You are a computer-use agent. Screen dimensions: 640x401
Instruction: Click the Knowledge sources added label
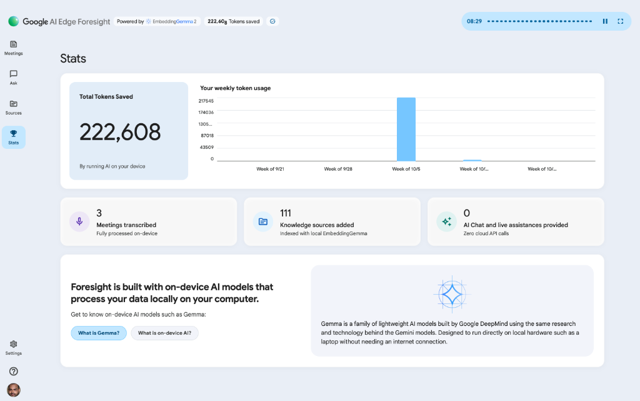[317, 225]
